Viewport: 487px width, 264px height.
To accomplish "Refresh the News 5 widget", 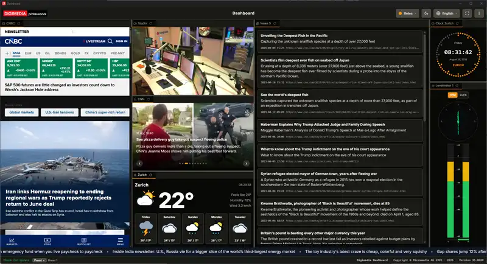I will point(275,23).
